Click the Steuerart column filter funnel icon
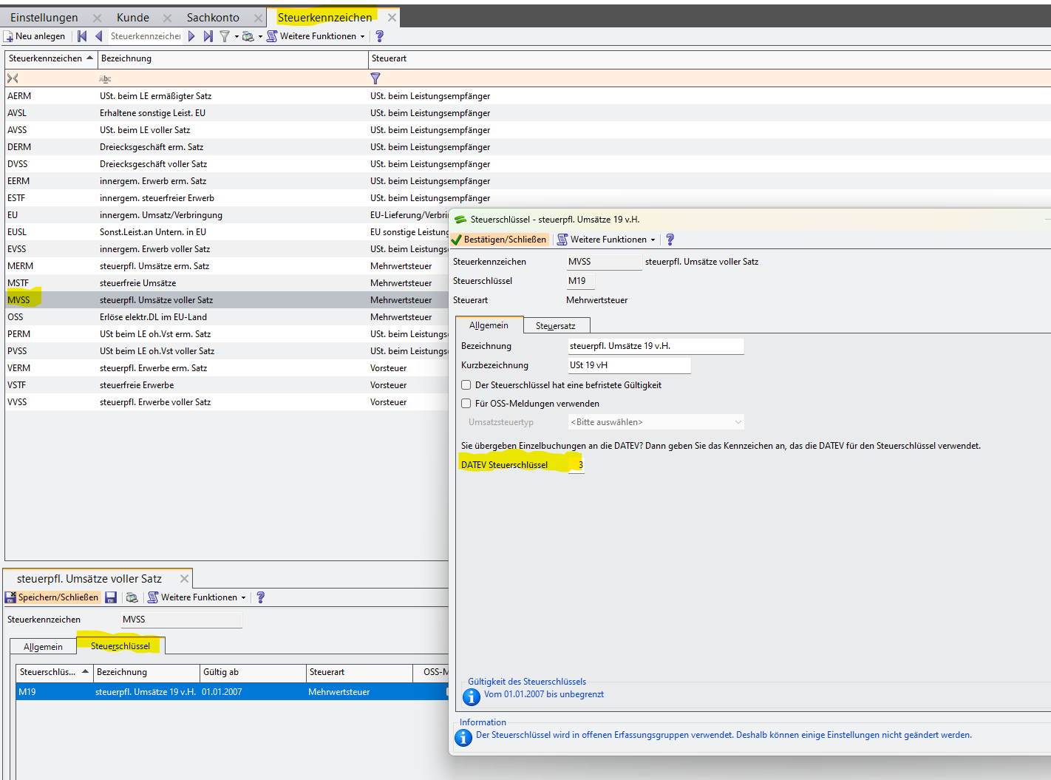 (375, 78)
